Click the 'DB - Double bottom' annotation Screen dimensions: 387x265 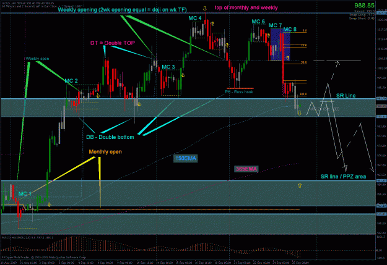(x=110, y=137)
